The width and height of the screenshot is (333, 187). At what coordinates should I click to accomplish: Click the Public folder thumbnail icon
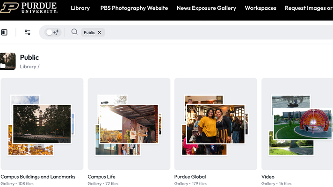pos(7,61)
